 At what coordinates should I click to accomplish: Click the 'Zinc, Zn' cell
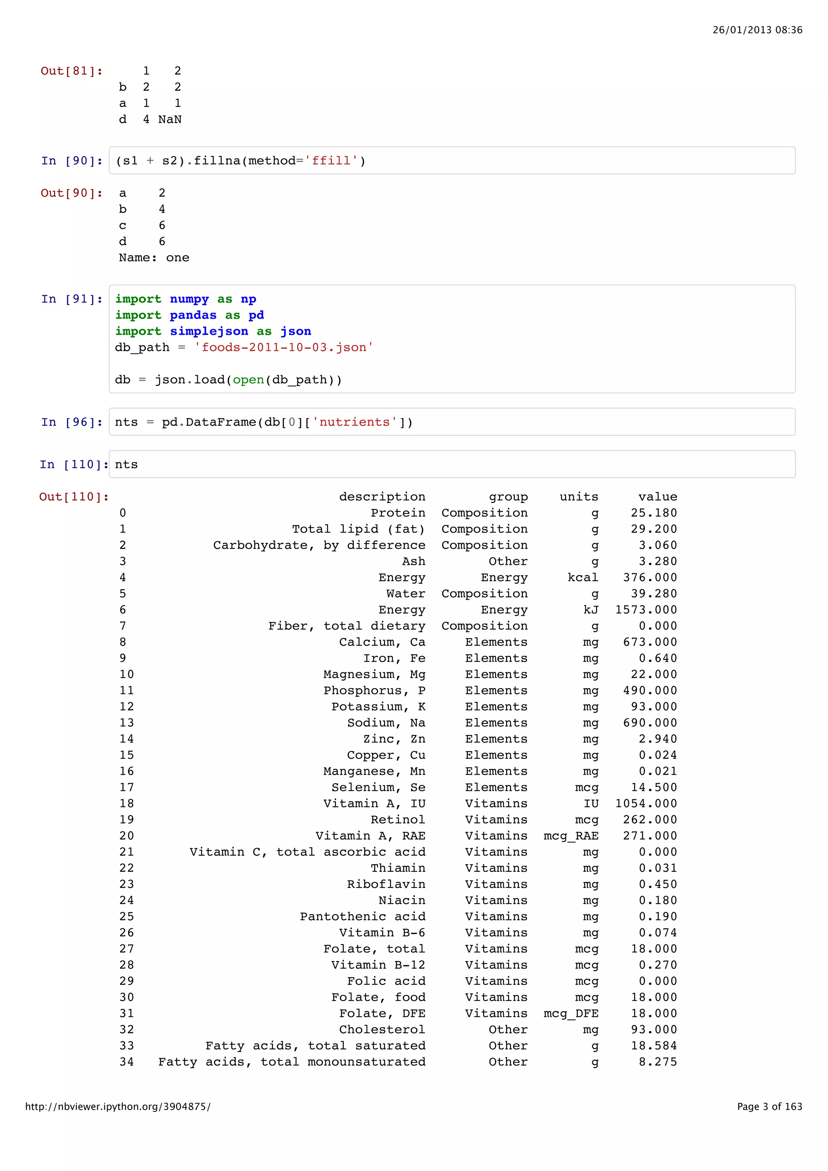pos(394,739)
